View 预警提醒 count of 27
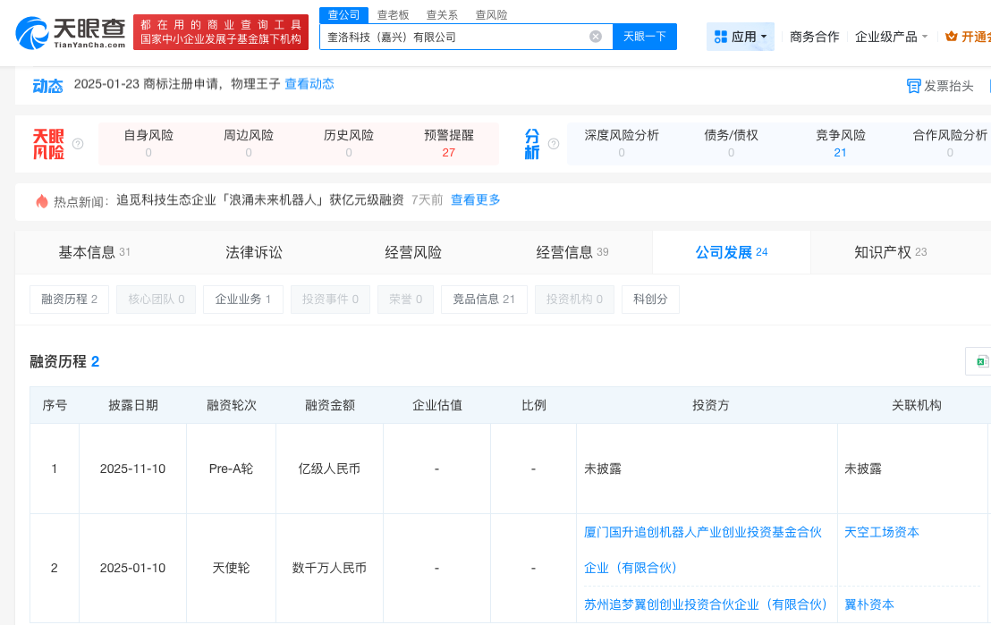Screen dimensions: 991x625 click(449, 152)
